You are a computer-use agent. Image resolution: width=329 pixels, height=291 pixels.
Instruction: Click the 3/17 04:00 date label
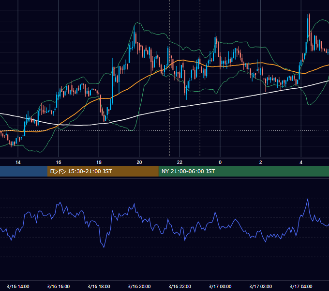301,286
